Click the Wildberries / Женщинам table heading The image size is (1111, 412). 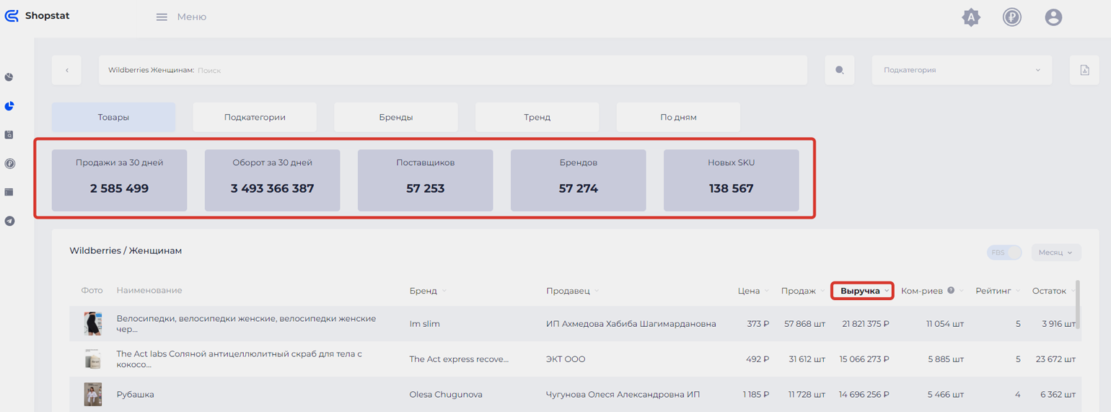126,250
